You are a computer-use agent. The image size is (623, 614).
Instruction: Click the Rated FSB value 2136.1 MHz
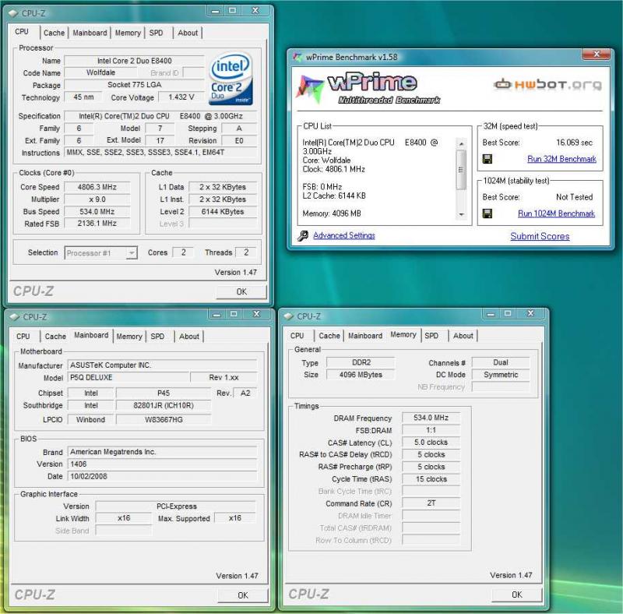click(97, 224)
